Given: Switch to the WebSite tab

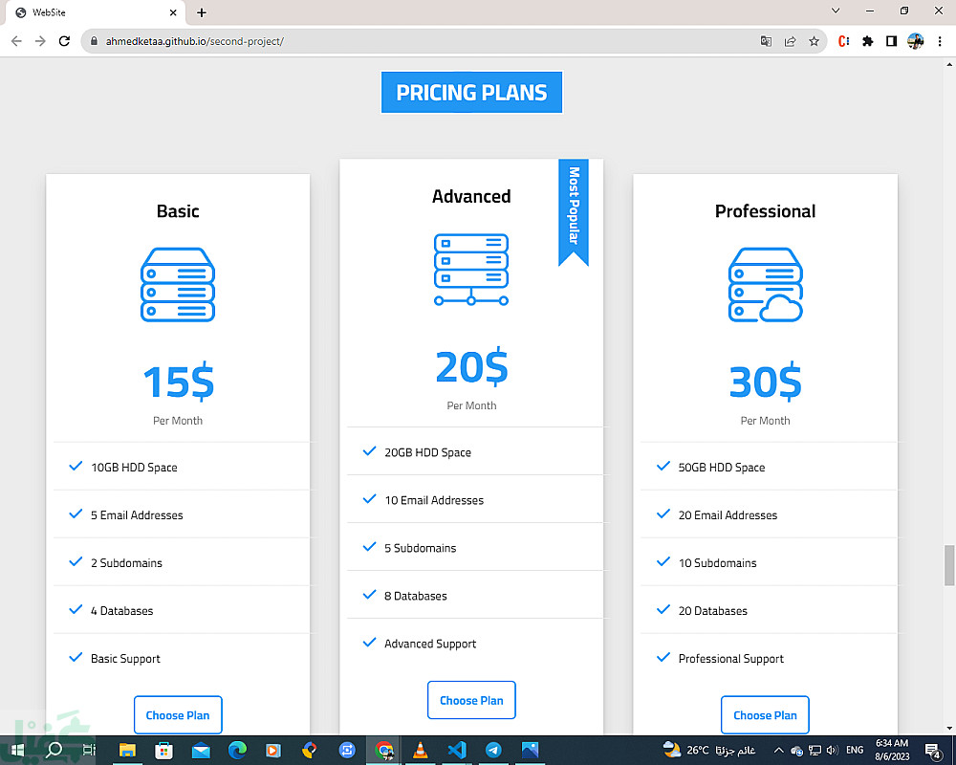Looking at the screenshot, I should (x=97, y=12).
